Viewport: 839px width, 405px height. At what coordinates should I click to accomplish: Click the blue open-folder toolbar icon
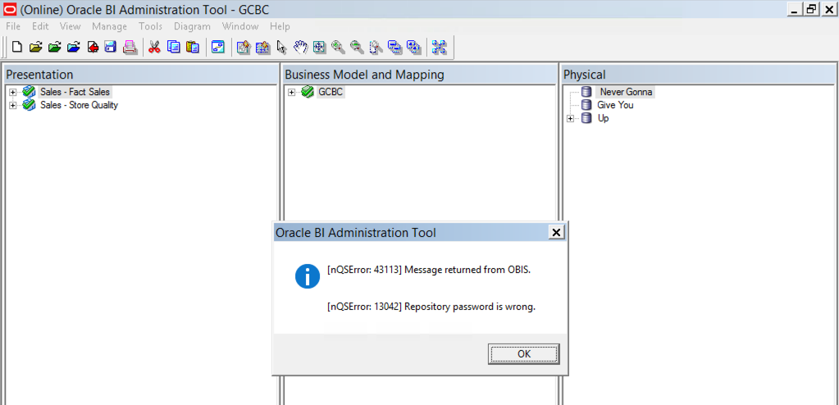click(x=73, y=47)
